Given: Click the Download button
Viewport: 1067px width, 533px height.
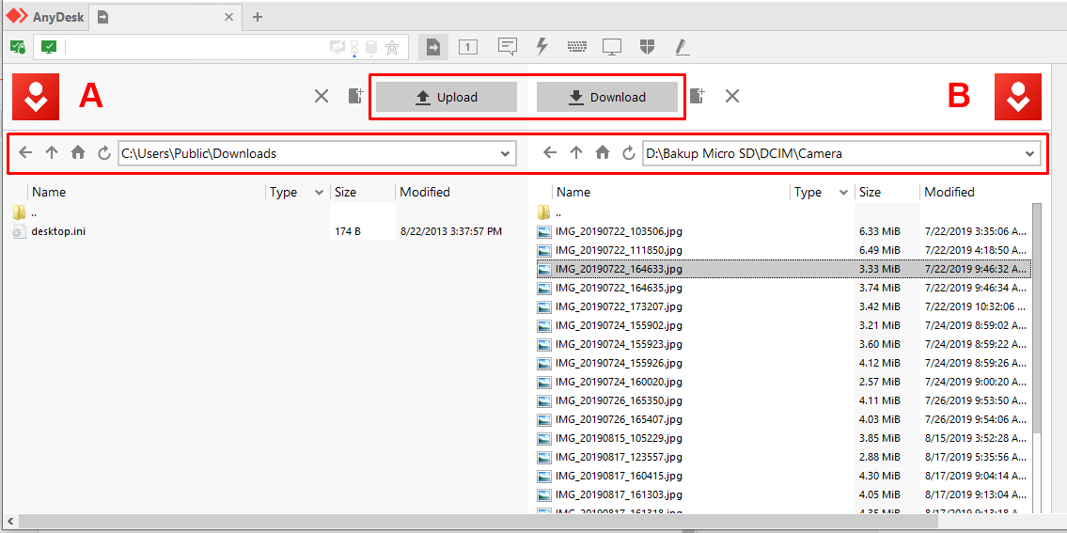Looking at the screenshot, I should pyautogui.click(x=607, y=98).
